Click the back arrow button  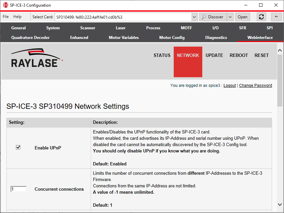tap(276, 17)
